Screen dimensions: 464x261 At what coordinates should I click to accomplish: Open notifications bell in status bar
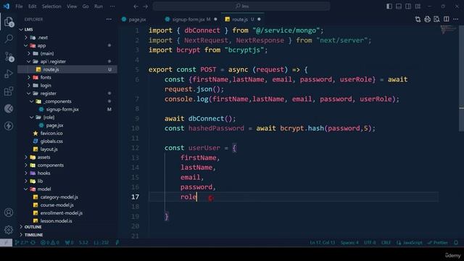pyautogui.click(x=456, y=243)
